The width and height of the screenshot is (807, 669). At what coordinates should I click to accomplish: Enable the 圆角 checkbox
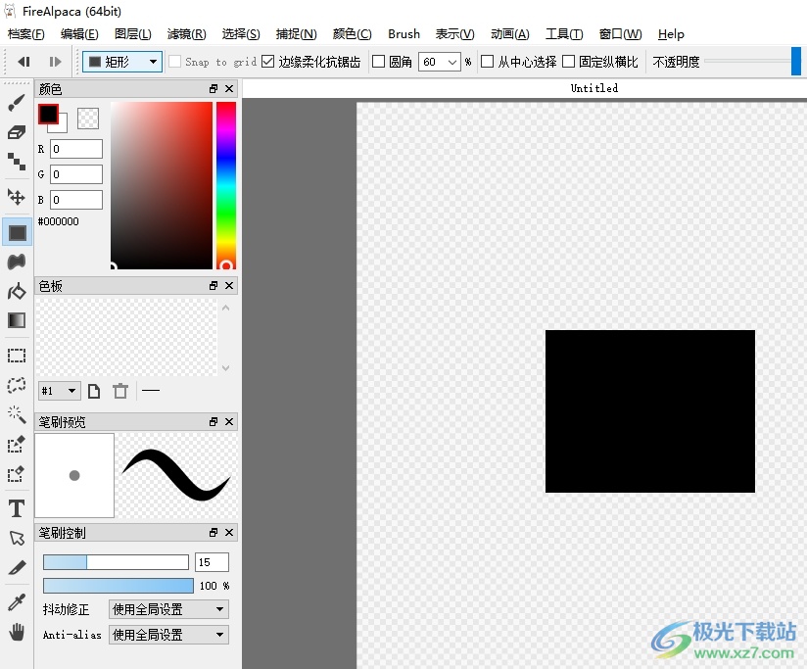pos(379,62)
